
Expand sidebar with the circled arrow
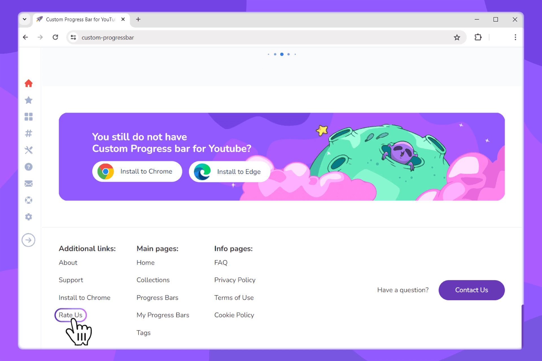[x=29, y=240]
